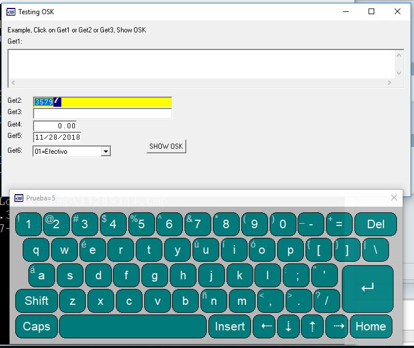Click the SHOW OSK button
Image resolution: width=414 pixels, height=348 pixels.
tap(166, 146)
